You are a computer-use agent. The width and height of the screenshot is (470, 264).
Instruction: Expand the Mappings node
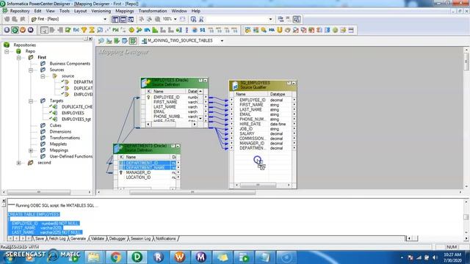(x=31, y=150)
